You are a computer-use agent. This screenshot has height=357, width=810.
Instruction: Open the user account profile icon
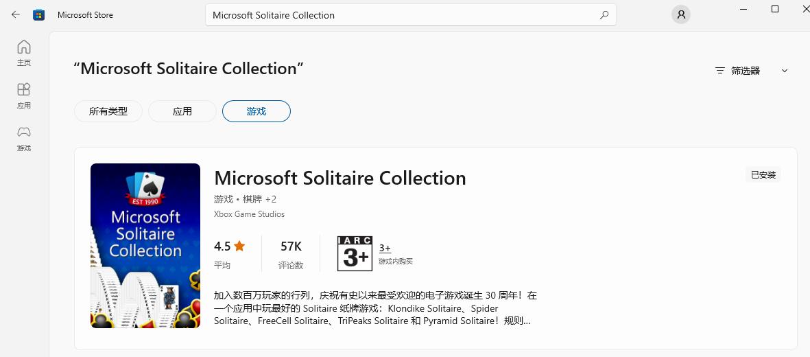pyautogui.click(x=680, y=14)
